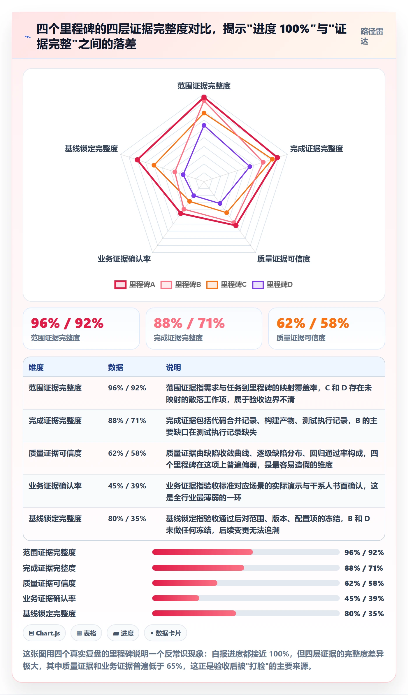Click the 业务证据确认率 progress bar
This screenshot has height=695, width=408.
pos(246,598)
